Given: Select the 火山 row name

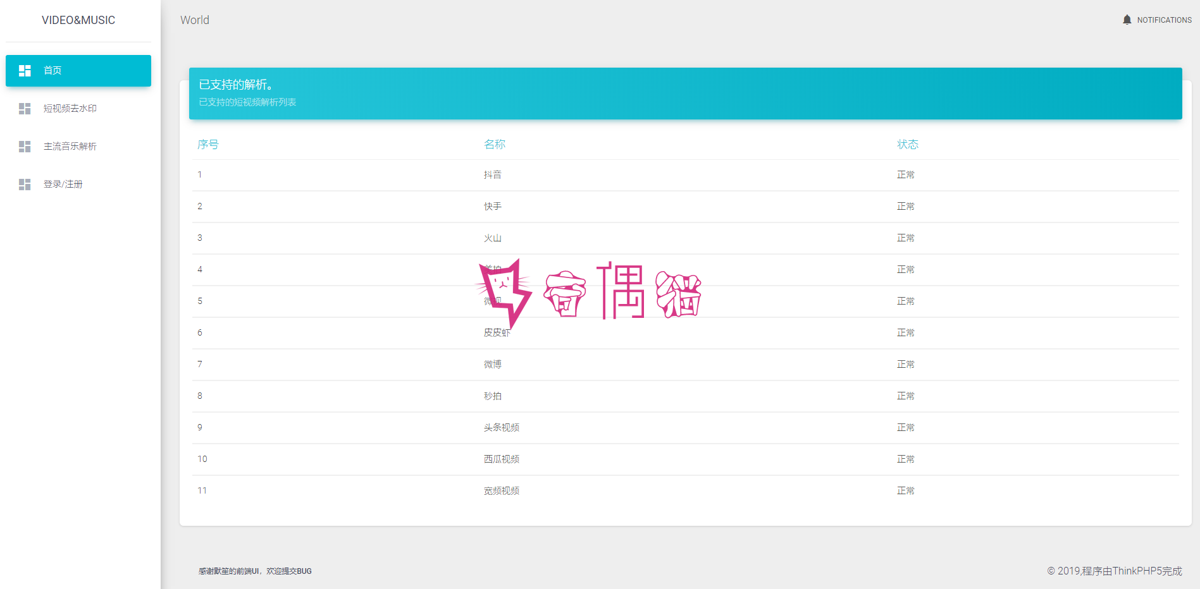Looking at the screenshot, I should point(493,238).
